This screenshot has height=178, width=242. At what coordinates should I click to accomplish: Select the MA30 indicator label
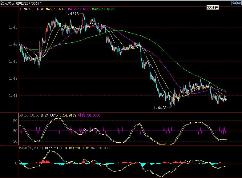pyautogui.click(x=34, y=9)
